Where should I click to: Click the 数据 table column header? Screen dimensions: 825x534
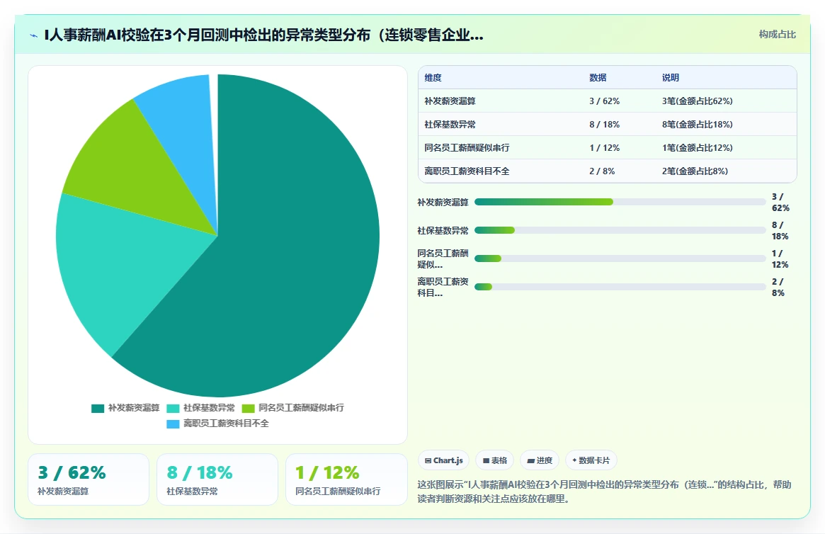(x=598, y=78)
